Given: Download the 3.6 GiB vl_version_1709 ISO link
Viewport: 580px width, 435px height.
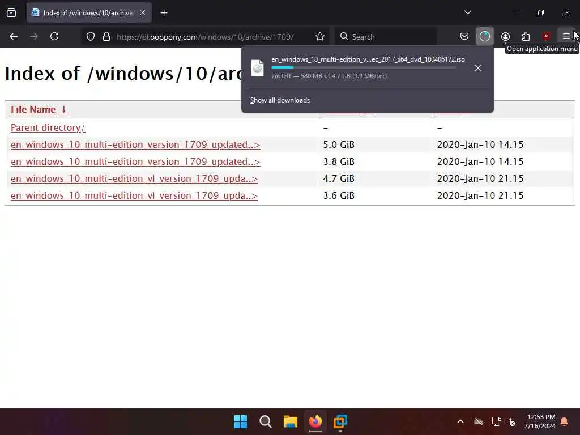Looking at the screenshot, I should tap(134, 195).
